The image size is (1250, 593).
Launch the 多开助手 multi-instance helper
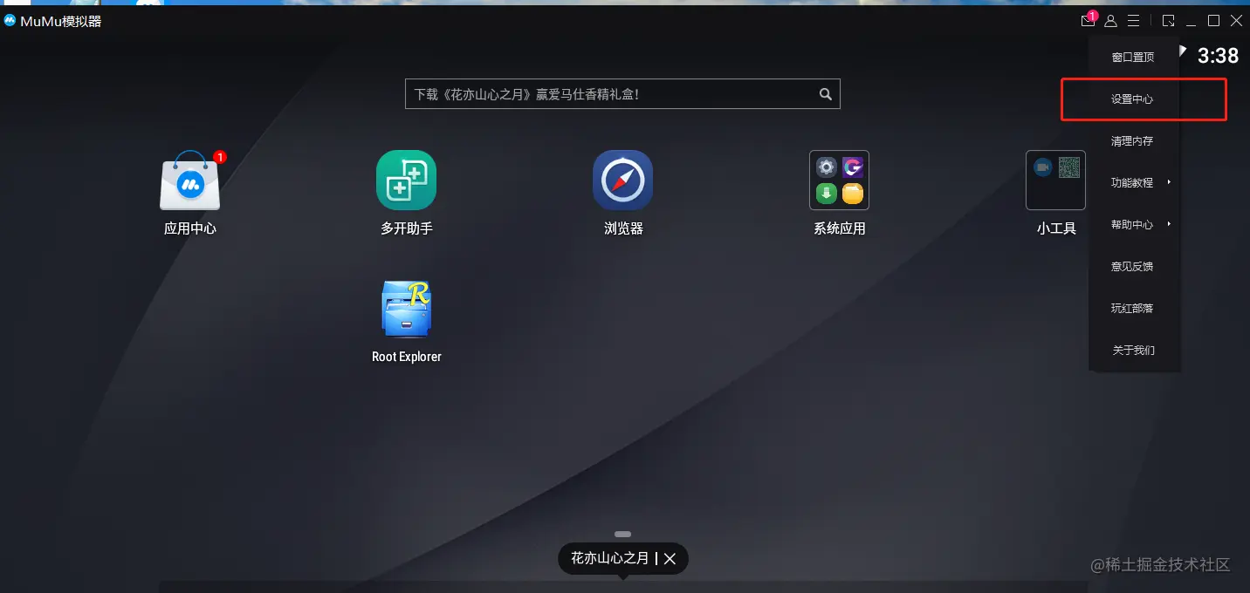(406, 181)
